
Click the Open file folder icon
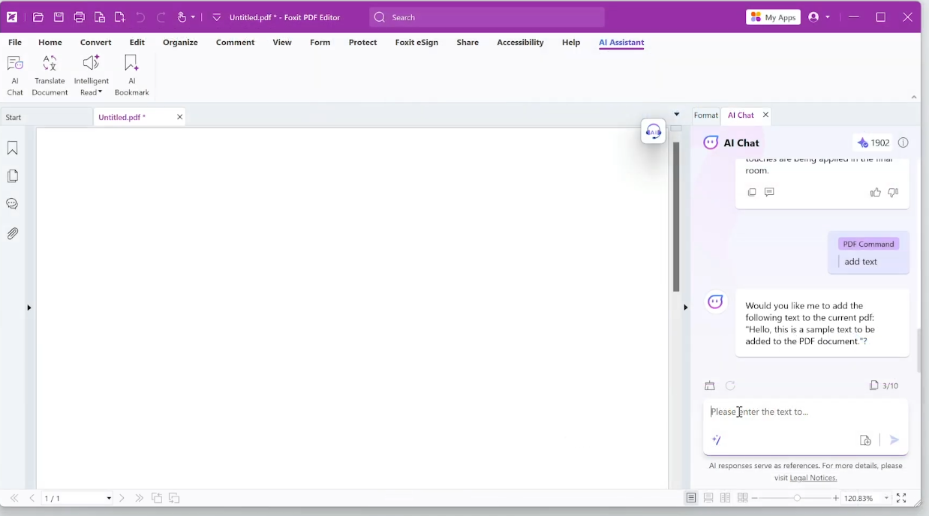click(x=38, y=17)
